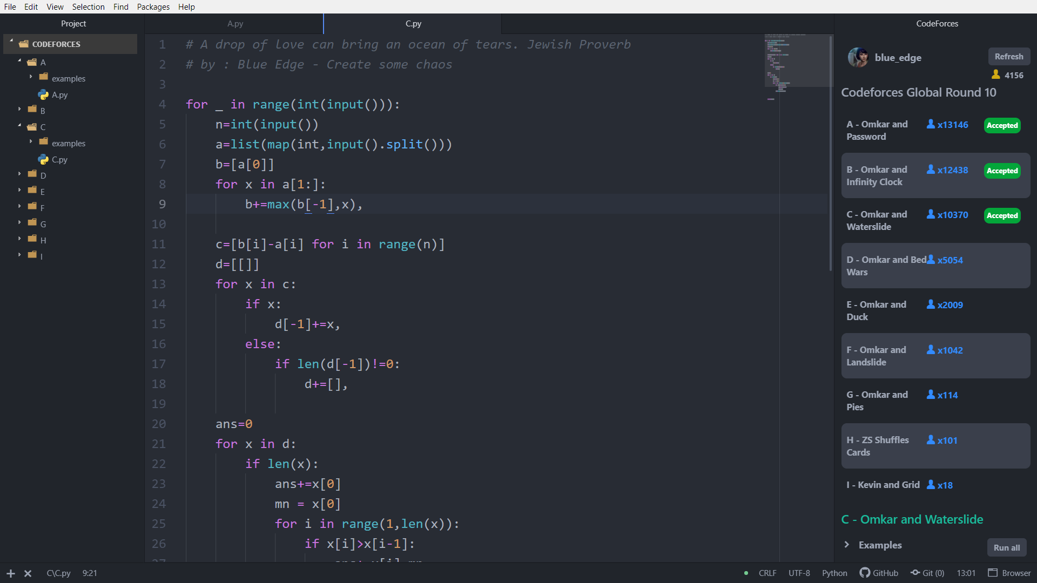Expand the folder A in project tree
This screenshot has width=1037, height=583.
click(20, 62)
